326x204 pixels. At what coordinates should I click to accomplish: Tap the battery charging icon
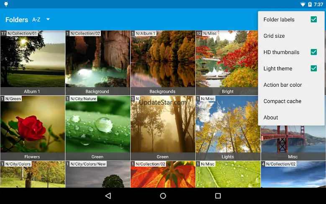[310, 4]
